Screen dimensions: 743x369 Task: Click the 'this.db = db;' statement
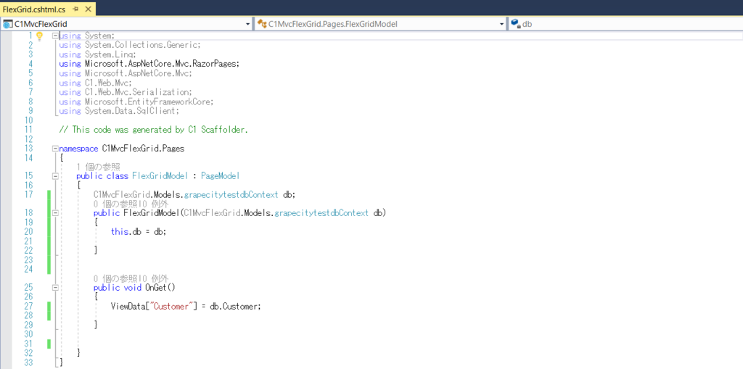click(x=139, y=232)
